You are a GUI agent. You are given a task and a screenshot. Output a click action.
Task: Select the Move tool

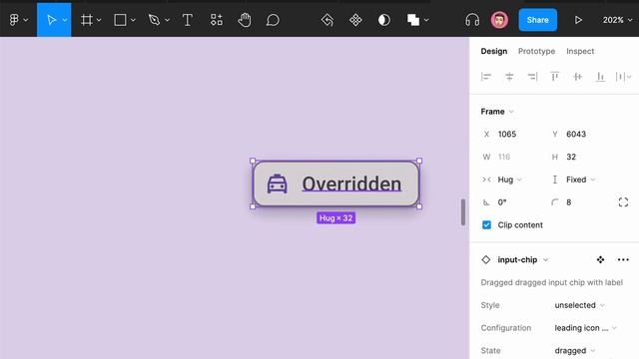tap(51, 20)
